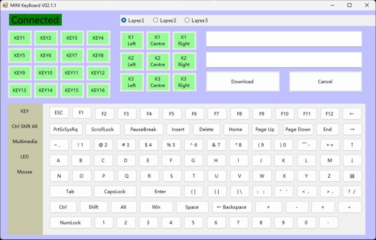Click the Page Up key

265,129
